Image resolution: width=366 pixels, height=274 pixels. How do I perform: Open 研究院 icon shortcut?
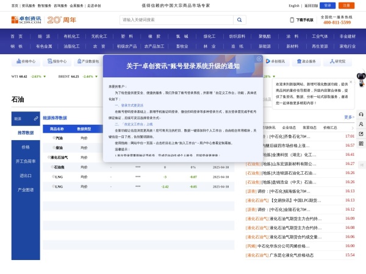[332, 61]
